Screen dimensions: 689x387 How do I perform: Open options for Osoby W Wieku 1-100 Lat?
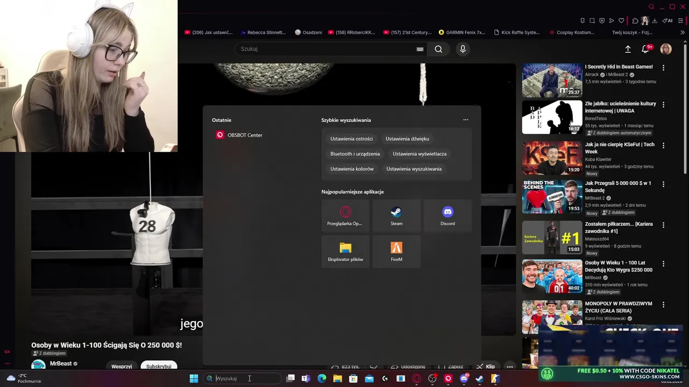pyautogui.click(x=663, y=263)
